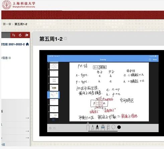
Task: Click the undo icon in drawing toolbar
Action: [50, 128]
